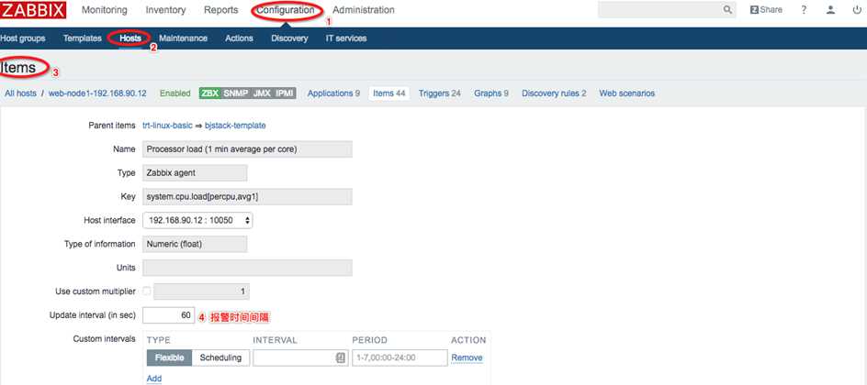This screenshot has height=385, width=867.
Task: Click the Enabled status link
Action: (x=175, y=93)
